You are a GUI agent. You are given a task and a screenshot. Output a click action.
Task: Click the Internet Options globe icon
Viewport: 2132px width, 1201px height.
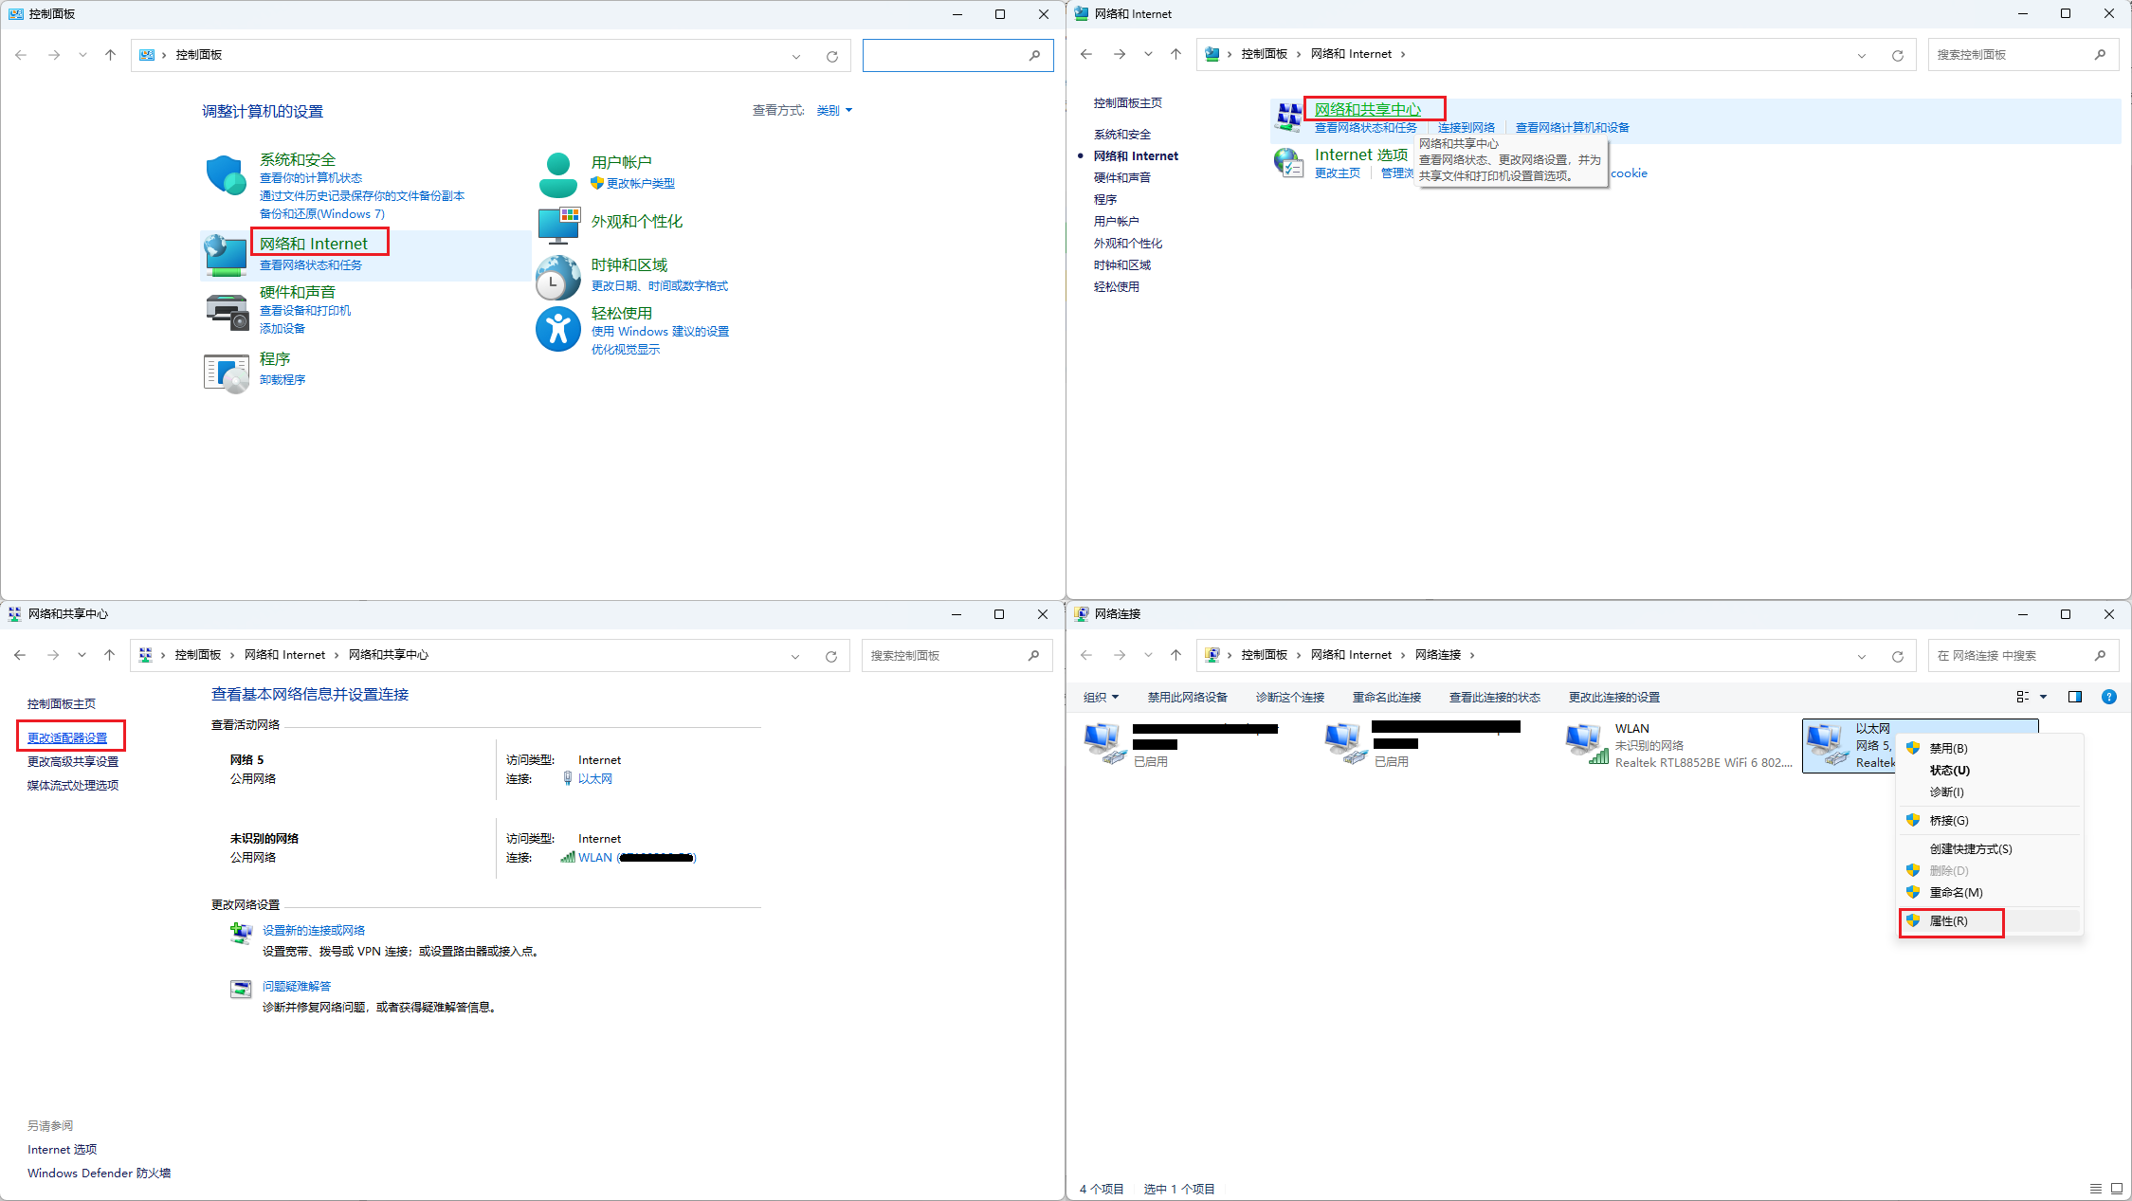click(1288, 163)
